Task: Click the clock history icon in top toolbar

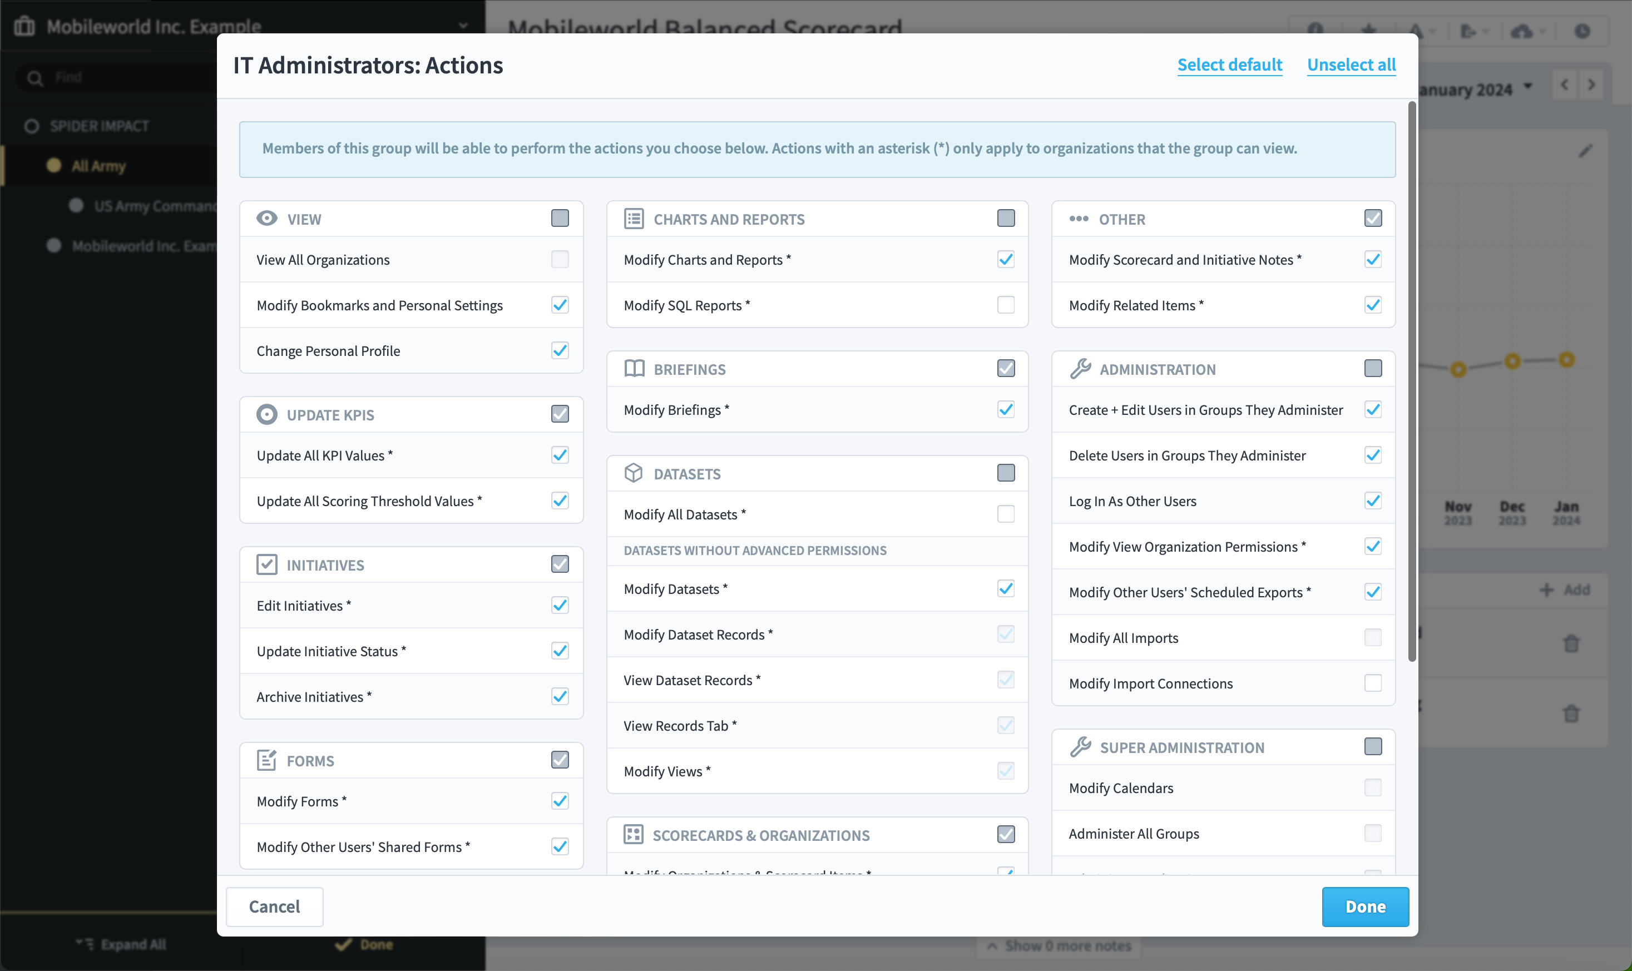Action: [x=1582, y=31]
